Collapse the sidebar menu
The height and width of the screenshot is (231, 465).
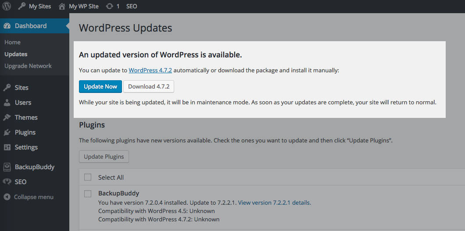29,197
